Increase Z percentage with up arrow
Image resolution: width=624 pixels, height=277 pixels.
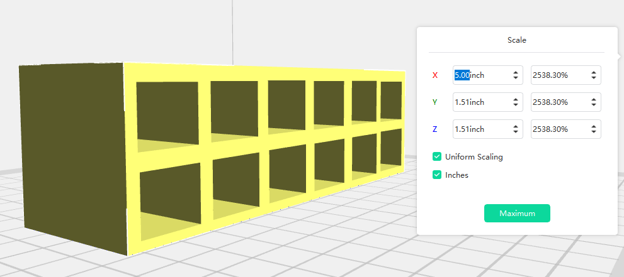[x=594, y=126]
